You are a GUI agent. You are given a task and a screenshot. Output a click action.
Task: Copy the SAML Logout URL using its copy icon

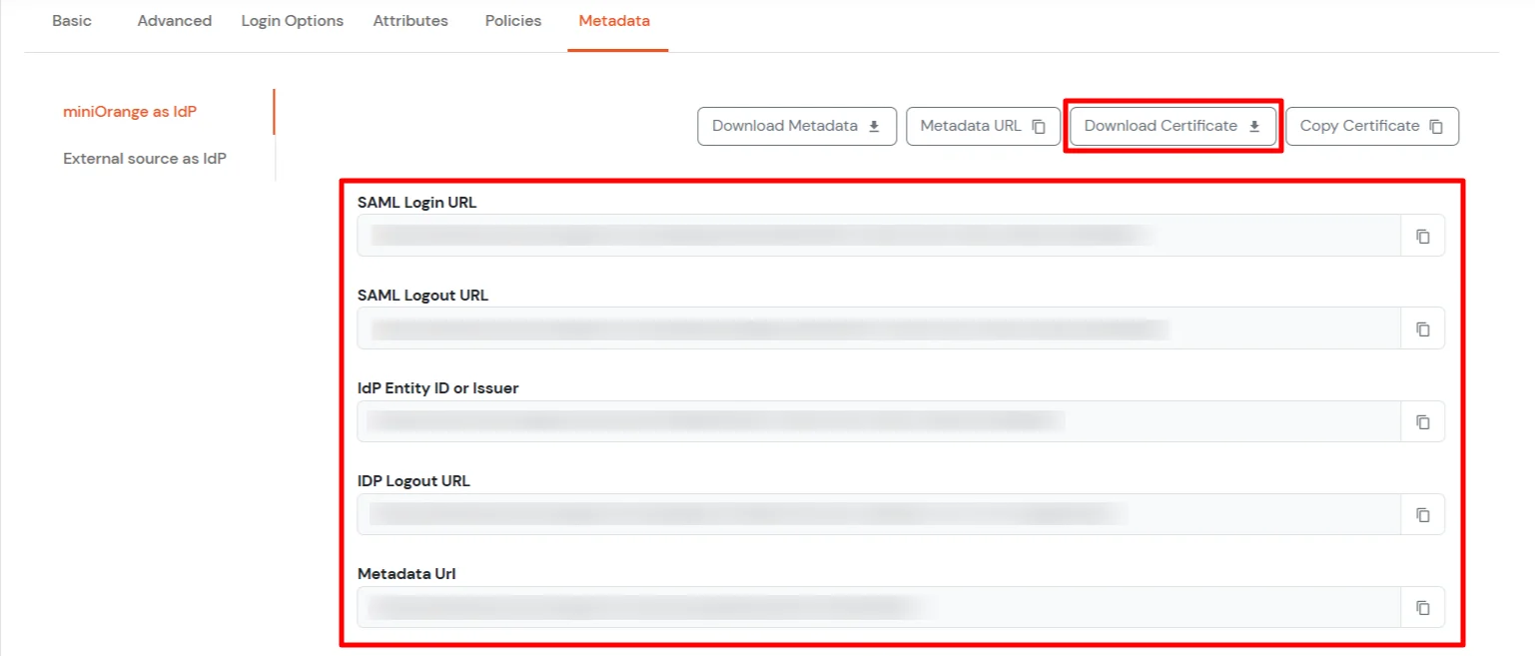click(1422, 328)
